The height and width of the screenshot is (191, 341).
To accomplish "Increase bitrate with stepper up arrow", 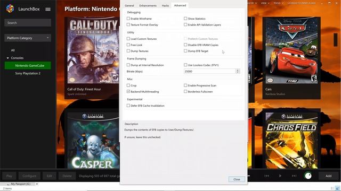I will 238,70.
